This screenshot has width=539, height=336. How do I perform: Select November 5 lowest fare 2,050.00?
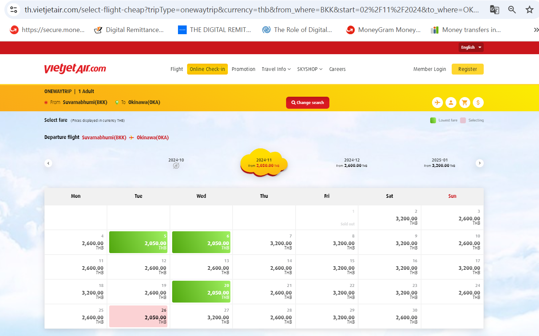138,242
